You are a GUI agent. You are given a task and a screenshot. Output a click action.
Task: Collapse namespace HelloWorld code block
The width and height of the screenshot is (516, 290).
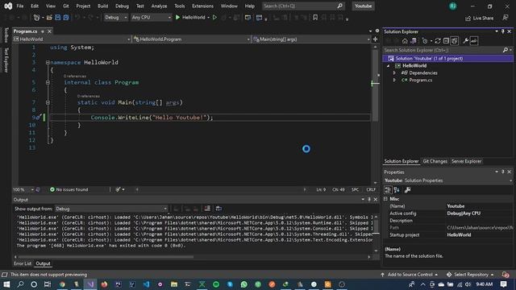pyautogui.click(x=48, y=62)
